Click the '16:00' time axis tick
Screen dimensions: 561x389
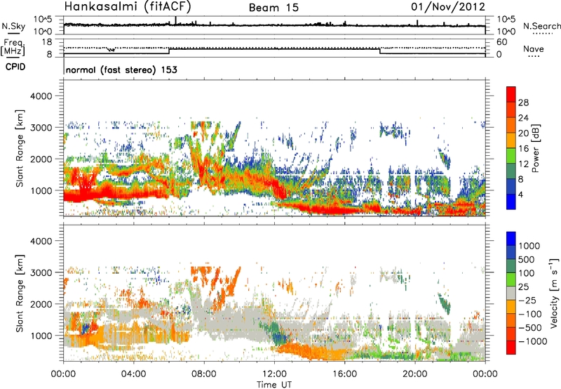(x=344, y=374)
